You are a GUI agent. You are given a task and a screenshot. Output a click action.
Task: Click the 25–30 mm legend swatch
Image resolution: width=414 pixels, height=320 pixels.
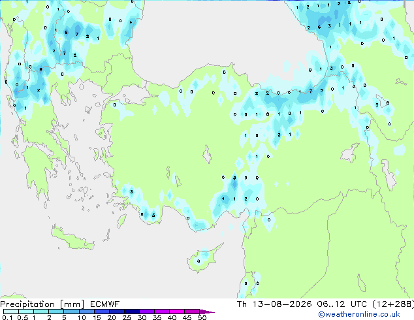coord(131,312)
